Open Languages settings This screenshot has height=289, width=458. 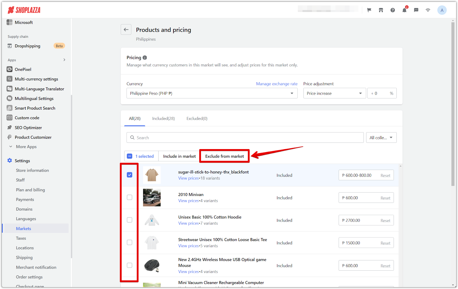point(26,219)
